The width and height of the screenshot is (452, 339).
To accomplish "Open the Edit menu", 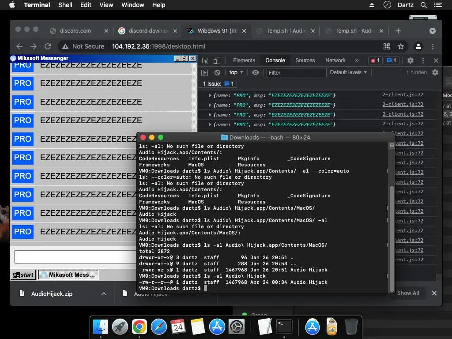I will [86, 5].
